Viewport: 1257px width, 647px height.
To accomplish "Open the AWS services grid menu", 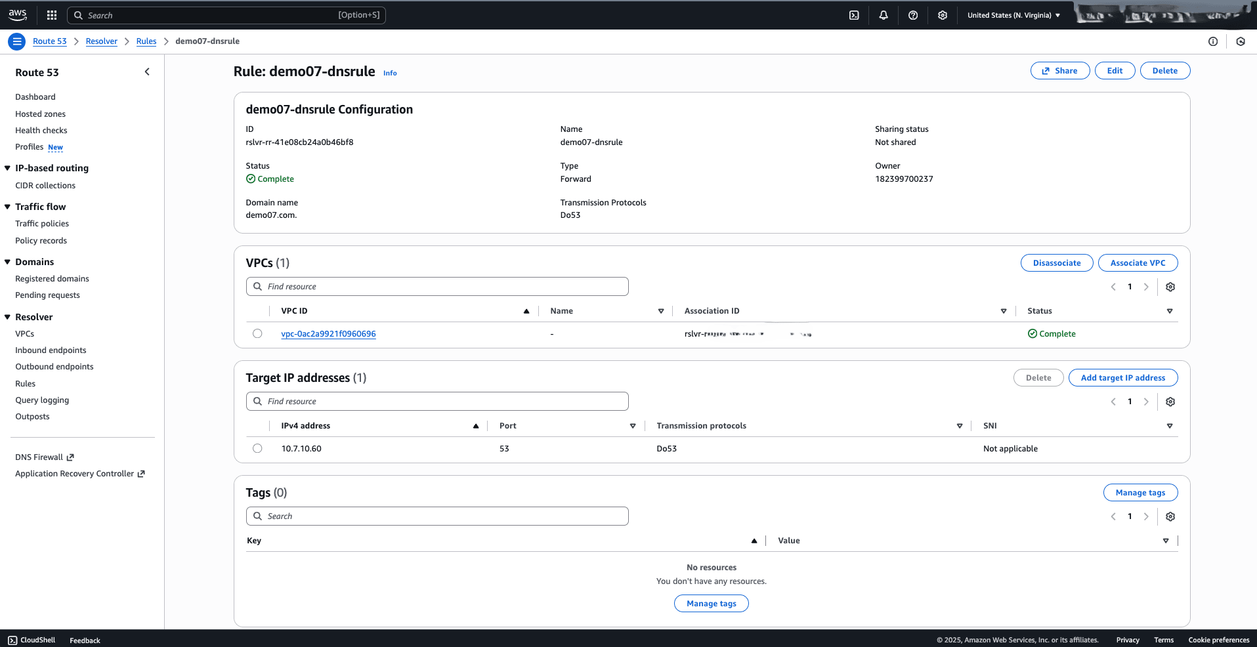I will pyautogui.click(x=51, y=14).
